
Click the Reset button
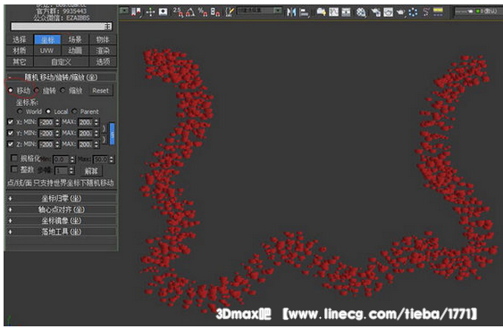[100, 91]
